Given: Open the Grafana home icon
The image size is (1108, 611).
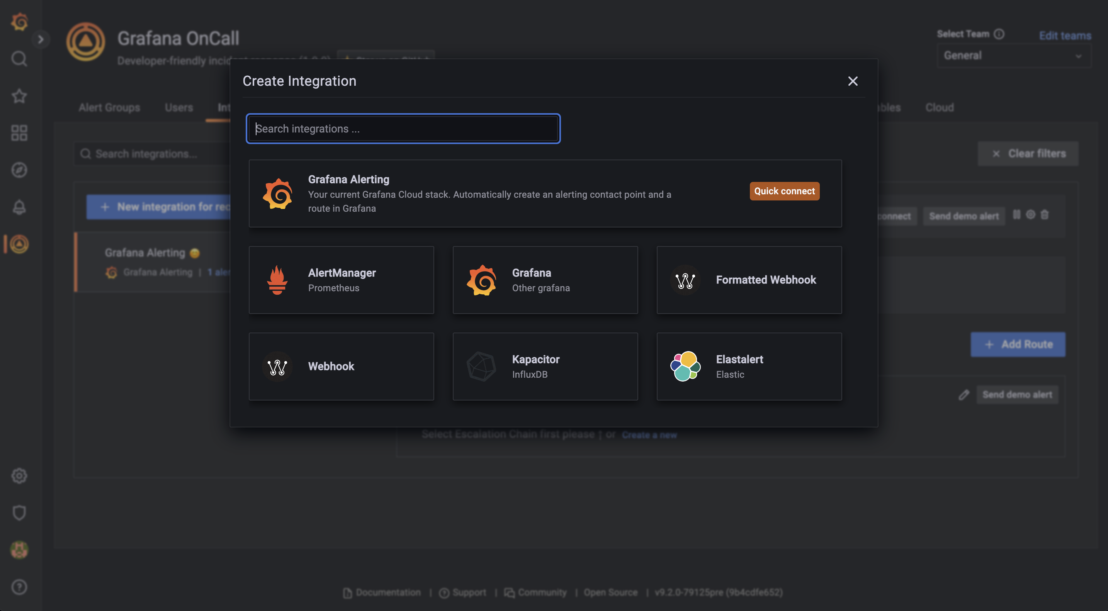Looking at the screenshot, I should tap(19, 22).
